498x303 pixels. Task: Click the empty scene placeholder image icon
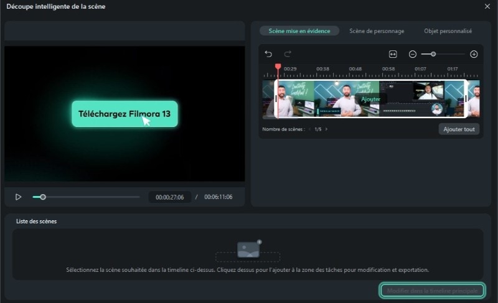(248, 249)
